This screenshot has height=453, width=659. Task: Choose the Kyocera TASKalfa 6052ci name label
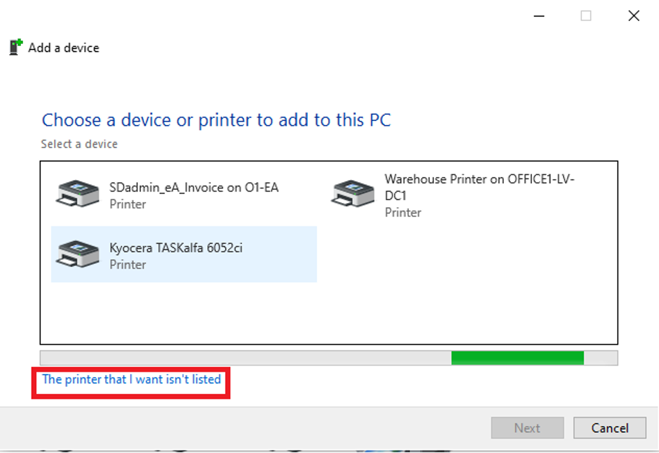pos(176,248)
